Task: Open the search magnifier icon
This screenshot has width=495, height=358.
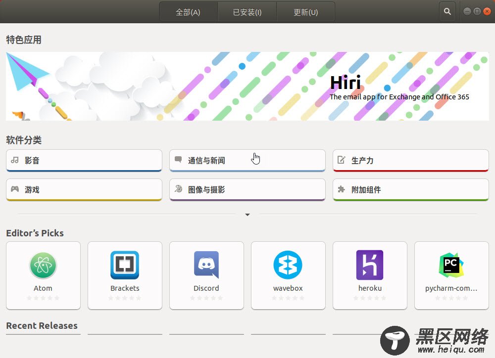Action: coord(447,12)
